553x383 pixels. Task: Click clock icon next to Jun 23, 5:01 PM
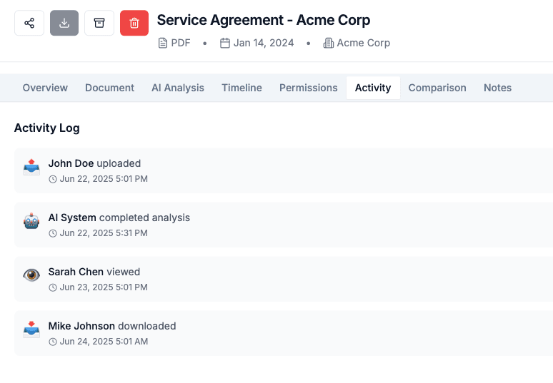click(53, 287)
